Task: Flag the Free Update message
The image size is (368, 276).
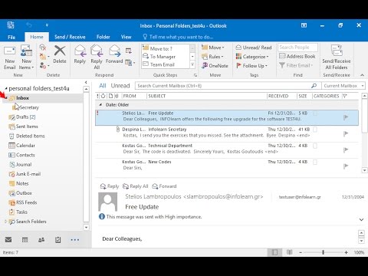Action: point(346,117)
